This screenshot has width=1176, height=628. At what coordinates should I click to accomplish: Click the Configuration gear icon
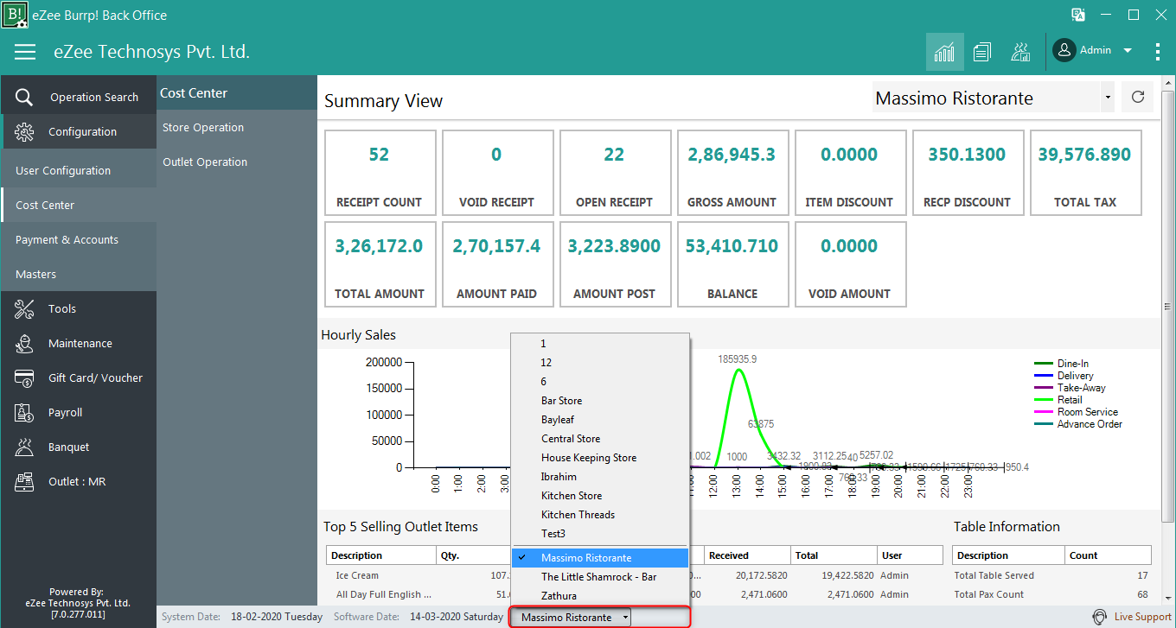click(x=24, y=131)
